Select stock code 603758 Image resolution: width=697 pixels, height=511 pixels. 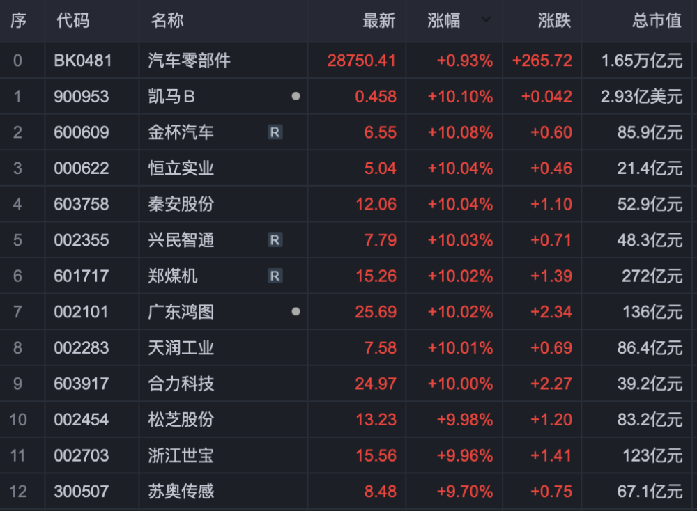coord(82,205)
